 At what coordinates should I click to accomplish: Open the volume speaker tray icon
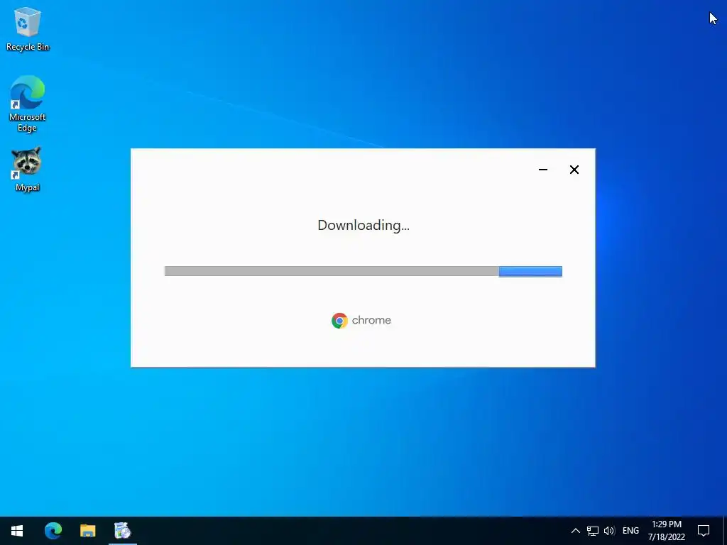click(609, 531)
